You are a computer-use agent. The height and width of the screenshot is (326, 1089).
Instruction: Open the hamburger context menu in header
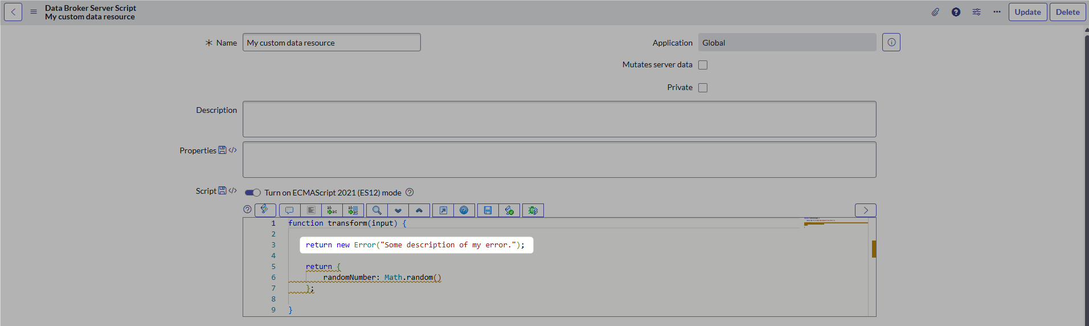tap(34, 12)
